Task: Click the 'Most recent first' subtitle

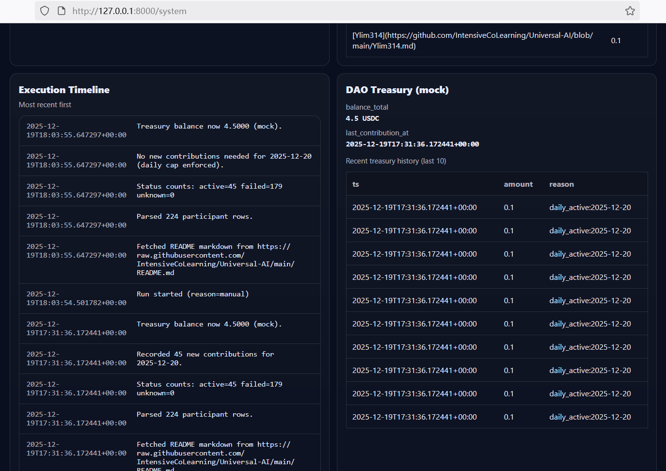Action: click(45, 105)
